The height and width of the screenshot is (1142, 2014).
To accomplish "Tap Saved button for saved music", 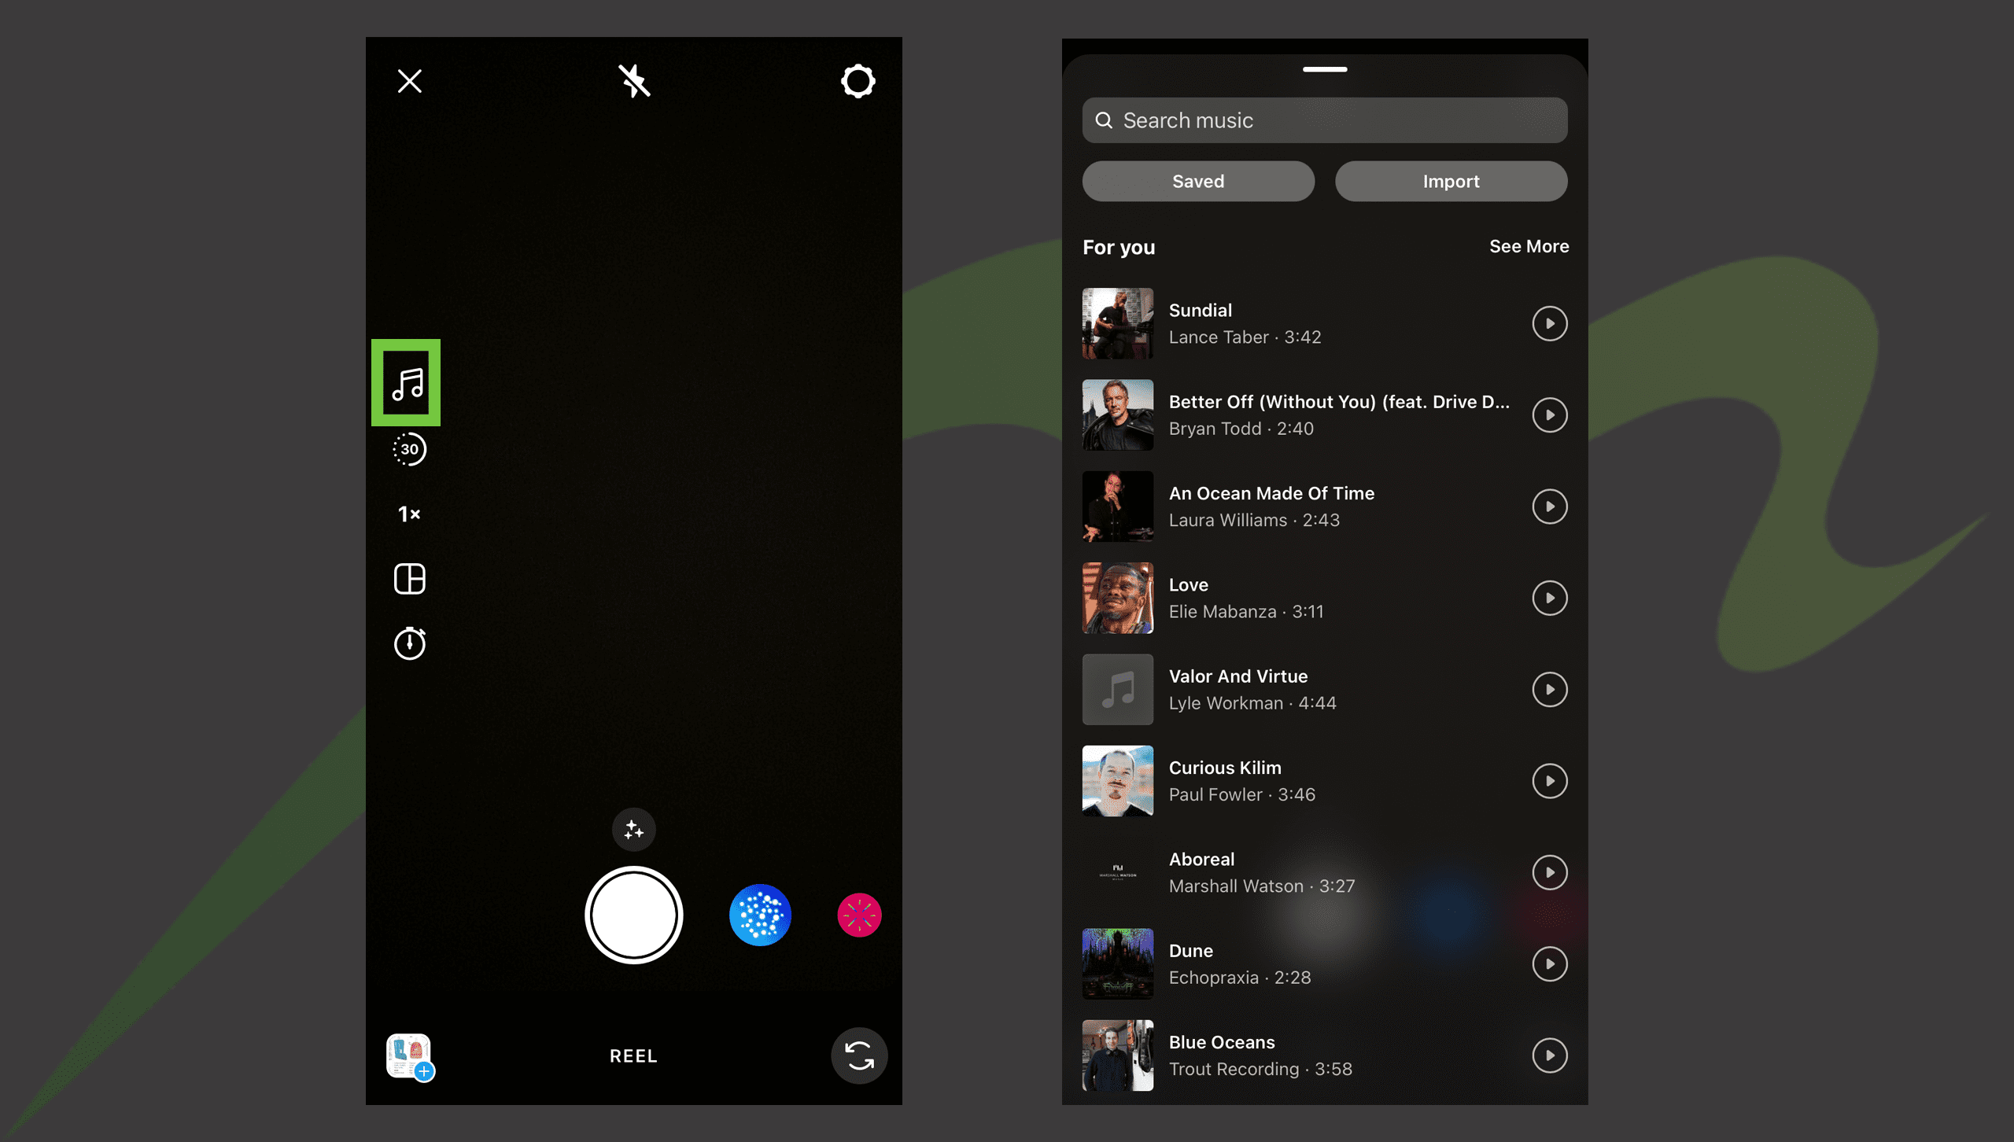I will [x=1198, y=181].
